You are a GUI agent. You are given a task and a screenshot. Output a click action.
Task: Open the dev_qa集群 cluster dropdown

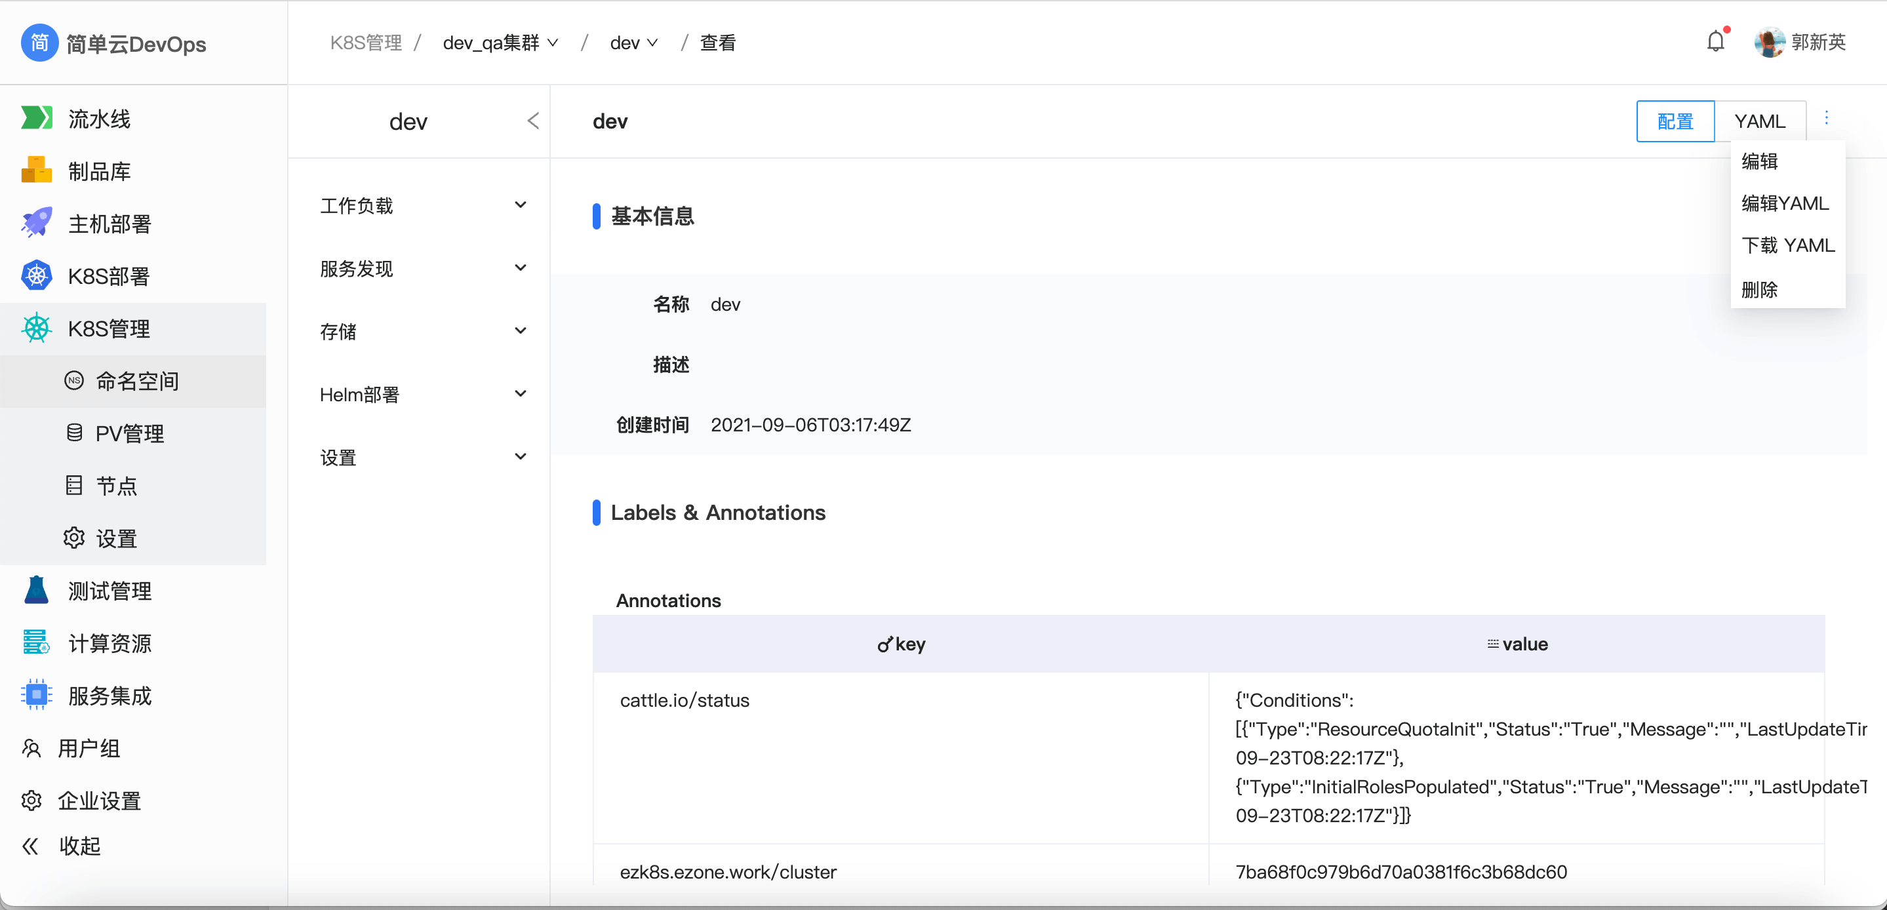click(500, 43)
